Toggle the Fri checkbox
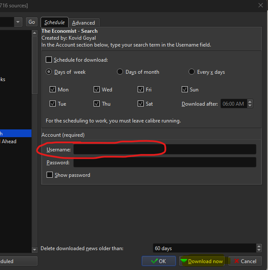The image size is (268, 270). [141, 89]
